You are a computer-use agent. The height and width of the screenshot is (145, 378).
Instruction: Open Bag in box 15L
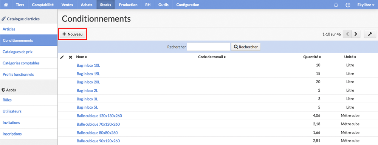click(88, 73)
